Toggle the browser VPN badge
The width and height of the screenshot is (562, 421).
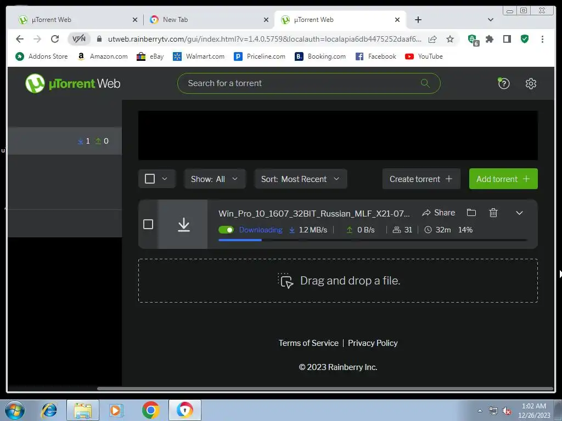[79, 39]
